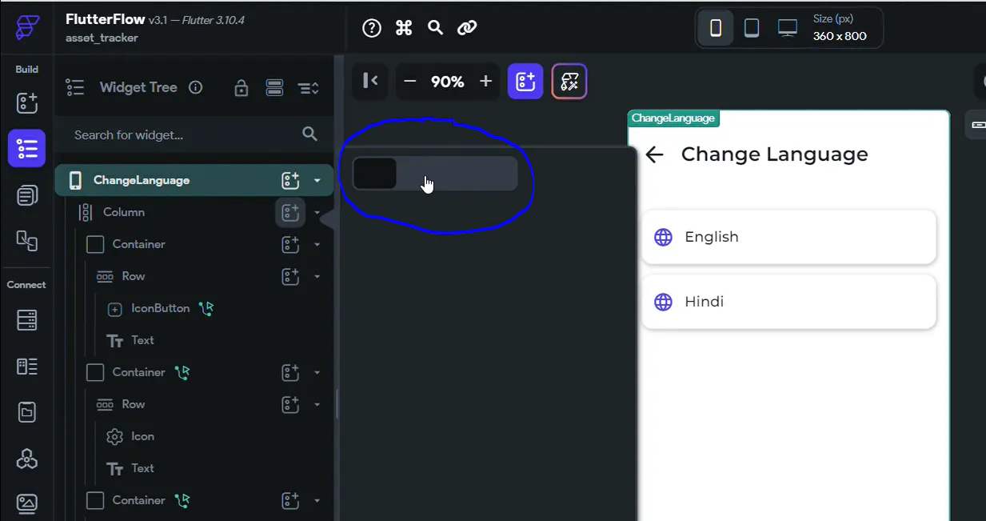Switch canvas to tablet device view
Screen dimensions: 986x521
[752, 28]
